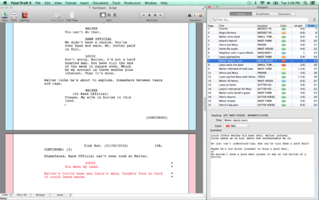Click the New Scene toolbar icon
The width and height of the screenshot is (319, 200).
coord(58,15)
